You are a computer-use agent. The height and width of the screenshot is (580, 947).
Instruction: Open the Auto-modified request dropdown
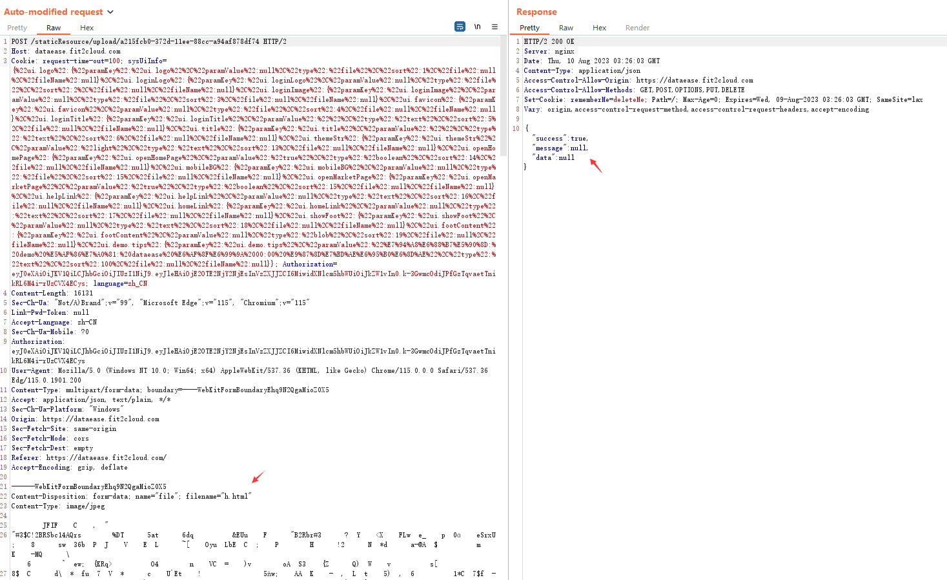(110, 12)
